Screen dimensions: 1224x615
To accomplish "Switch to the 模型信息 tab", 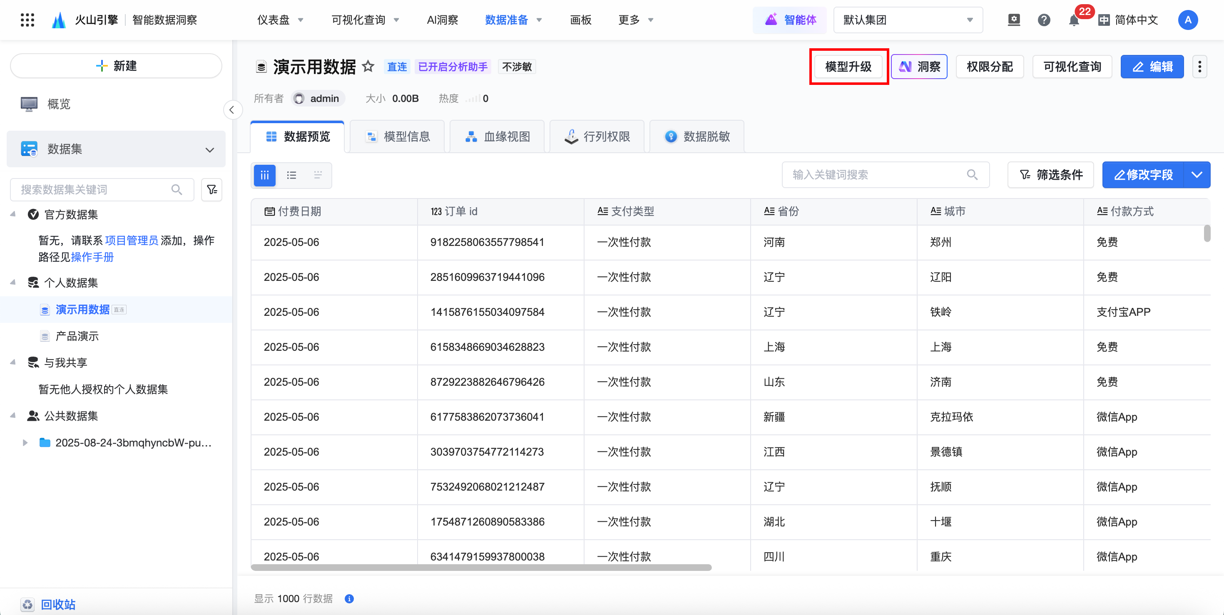I will click(397, 137).
